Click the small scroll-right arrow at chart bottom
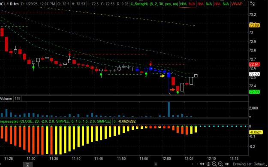 coord(197,164)
